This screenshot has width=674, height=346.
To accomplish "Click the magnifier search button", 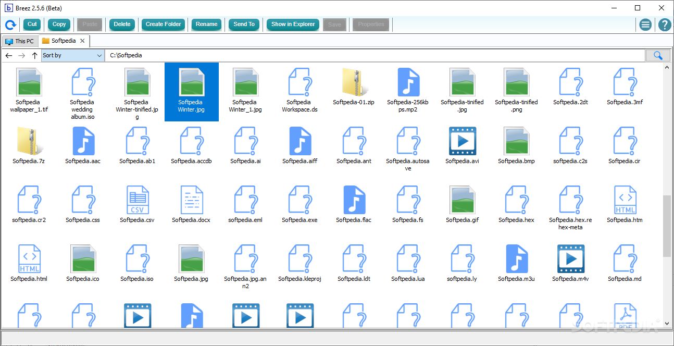I will click(658, 55).
